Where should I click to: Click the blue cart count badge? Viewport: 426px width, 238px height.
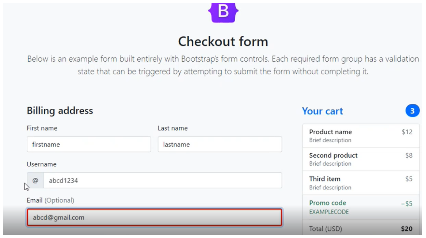click(412, 111)
